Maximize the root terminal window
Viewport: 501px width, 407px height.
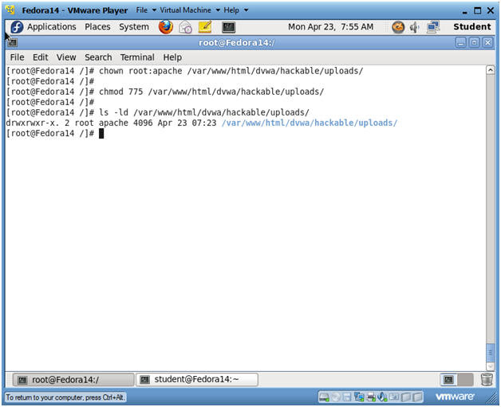tap(474, 42)
